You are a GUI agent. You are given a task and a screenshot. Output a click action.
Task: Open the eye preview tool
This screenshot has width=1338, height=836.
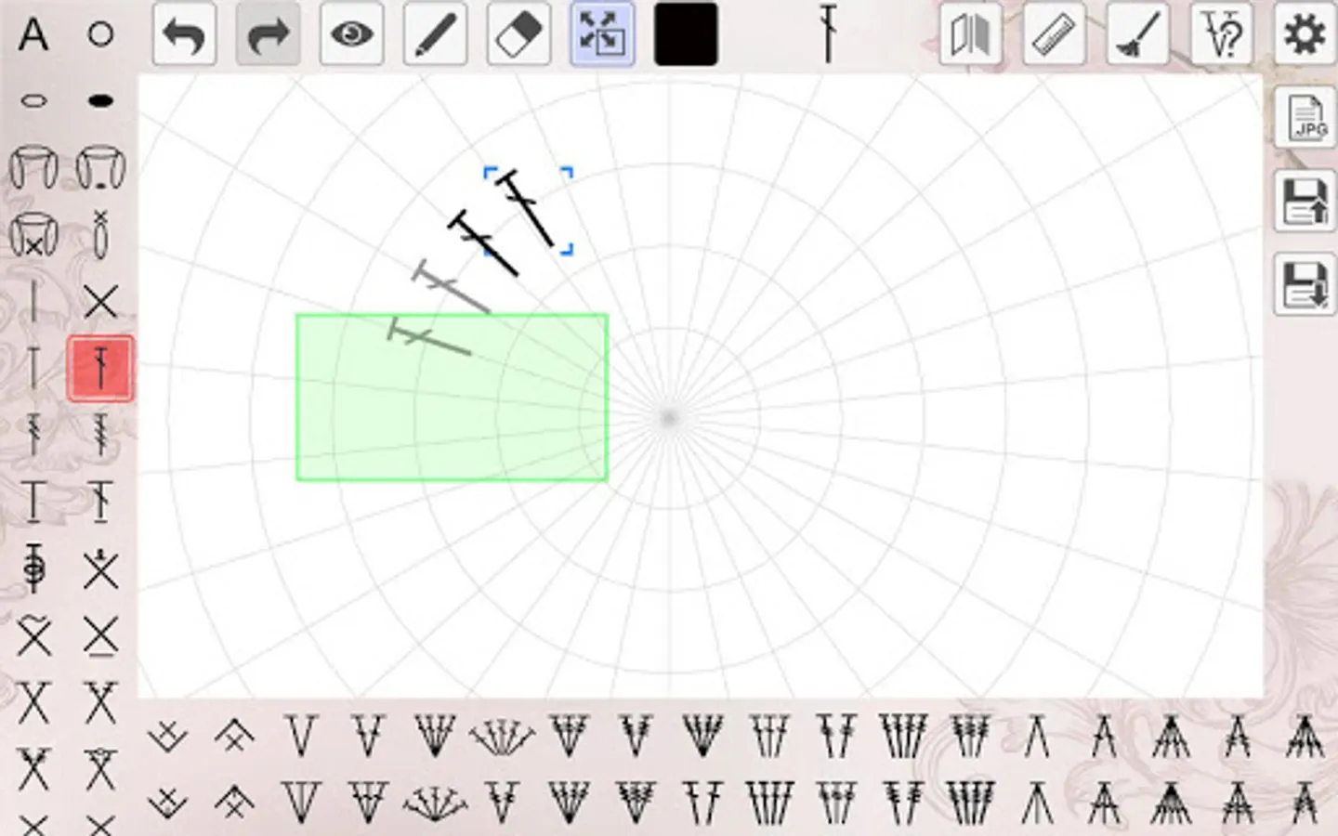(x=351, y=34)
